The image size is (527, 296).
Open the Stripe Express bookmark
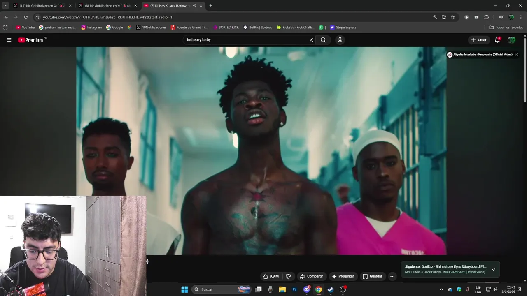pyautogui.click(x=343, y=28)
